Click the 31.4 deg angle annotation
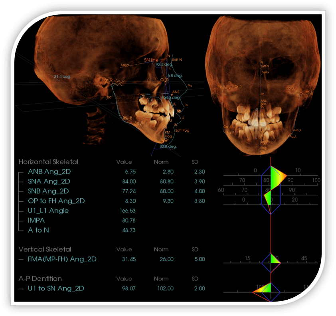 [63, 76]
